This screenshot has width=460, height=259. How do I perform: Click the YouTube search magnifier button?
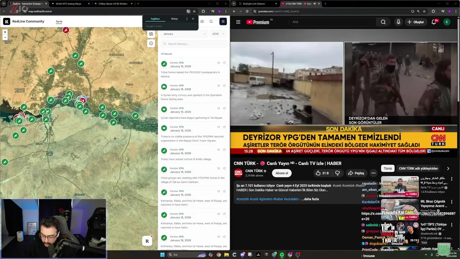(383, 22)
